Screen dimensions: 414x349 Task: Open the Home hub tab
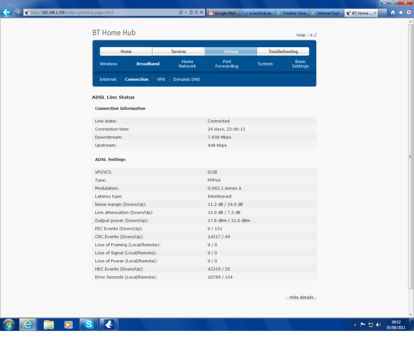point(126,51)
